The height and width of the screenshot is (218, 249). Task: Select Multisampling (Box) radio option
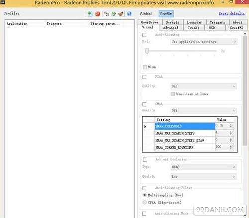point(145,195)
